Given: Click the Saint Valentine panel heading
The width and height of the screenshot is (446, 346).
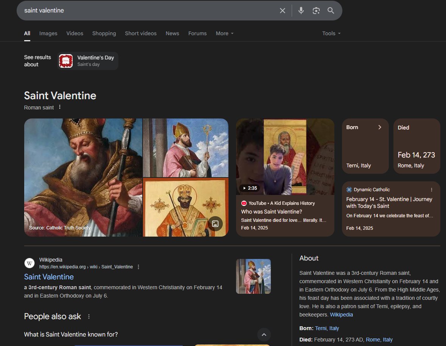Looking at the screenshot, I should tap(60, 96).
